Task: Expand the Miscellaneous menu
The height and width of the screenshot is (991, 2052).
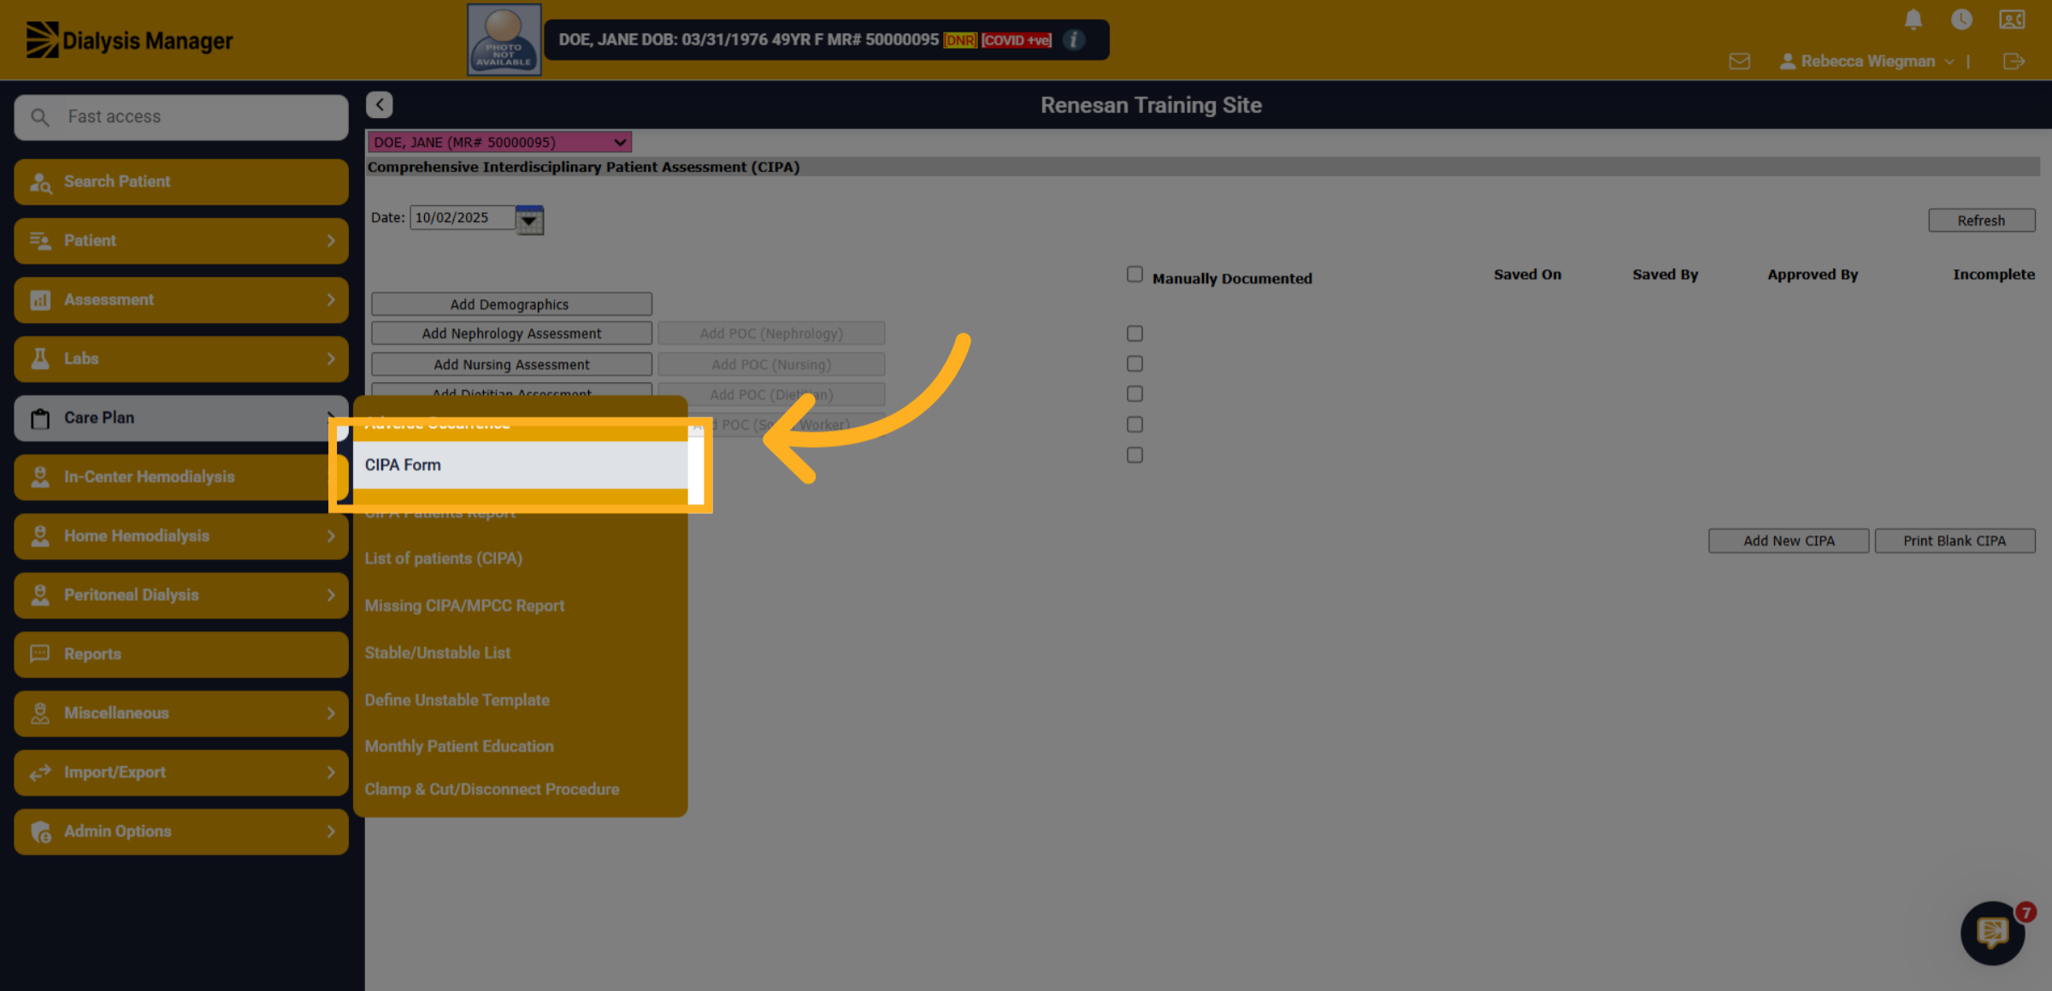Action: [x=181, y=712]
